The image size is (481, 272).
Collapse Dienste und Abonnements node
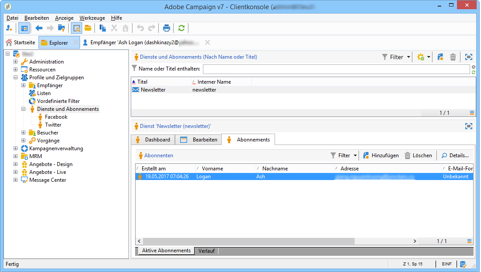(23, 109)
